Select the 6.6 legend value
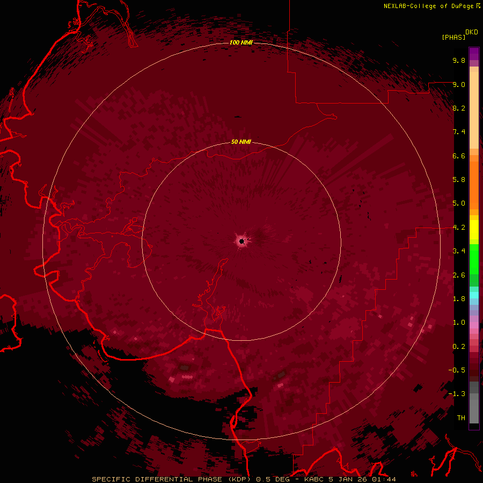 coord(459,156)
